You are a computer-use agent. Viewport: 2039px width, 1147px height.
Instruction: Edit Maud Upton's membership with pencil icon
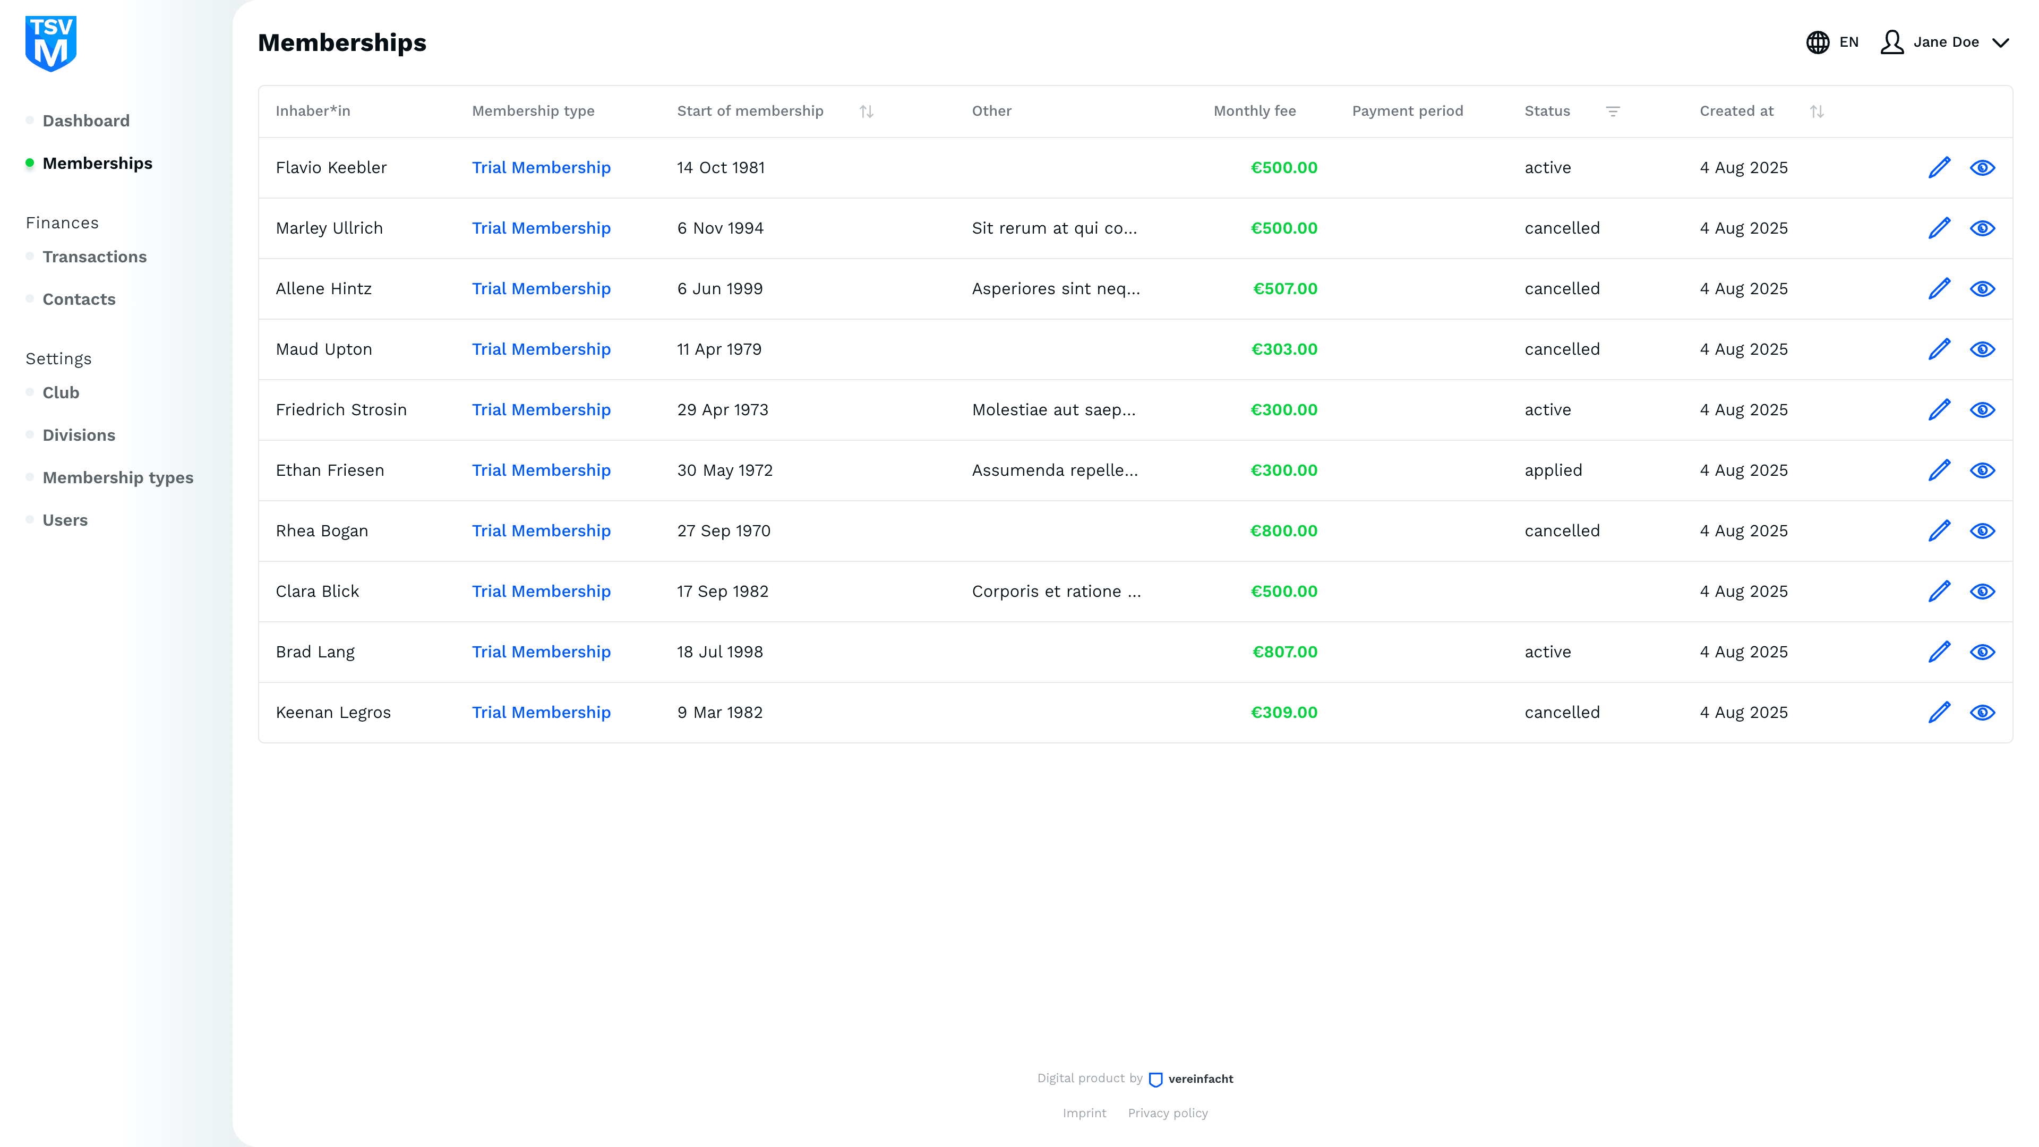(x=1939, y=349)
